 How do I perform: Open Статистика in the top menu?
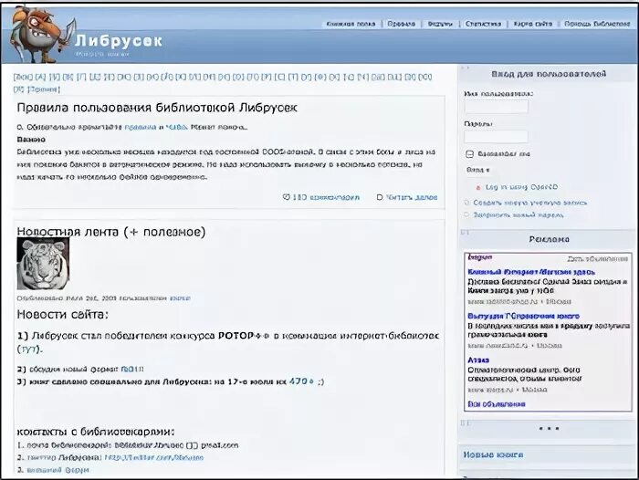(483, 24)
